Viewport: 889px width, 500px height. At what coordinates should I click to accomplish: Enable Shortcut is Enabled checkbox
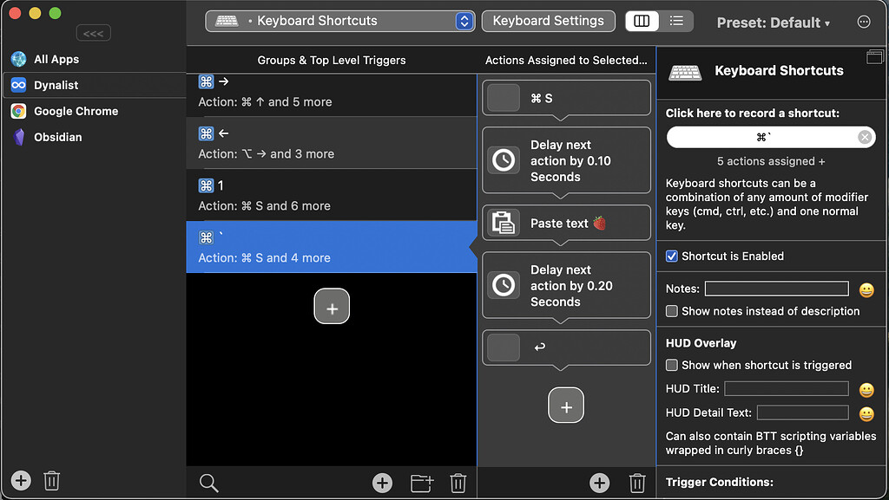pyautogui.click(x=671, y=256)
